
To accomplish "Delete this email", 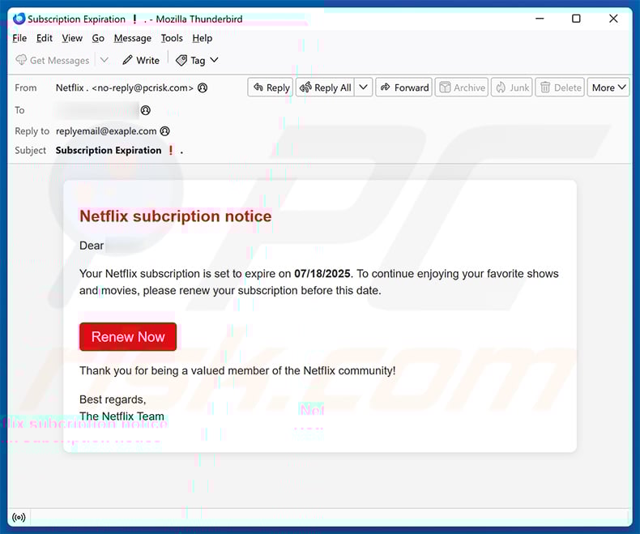I will tap(560, 88).
